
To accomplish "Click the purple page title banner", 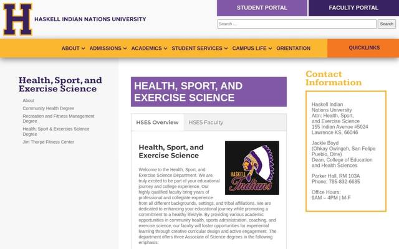I will tap(209, 92).
